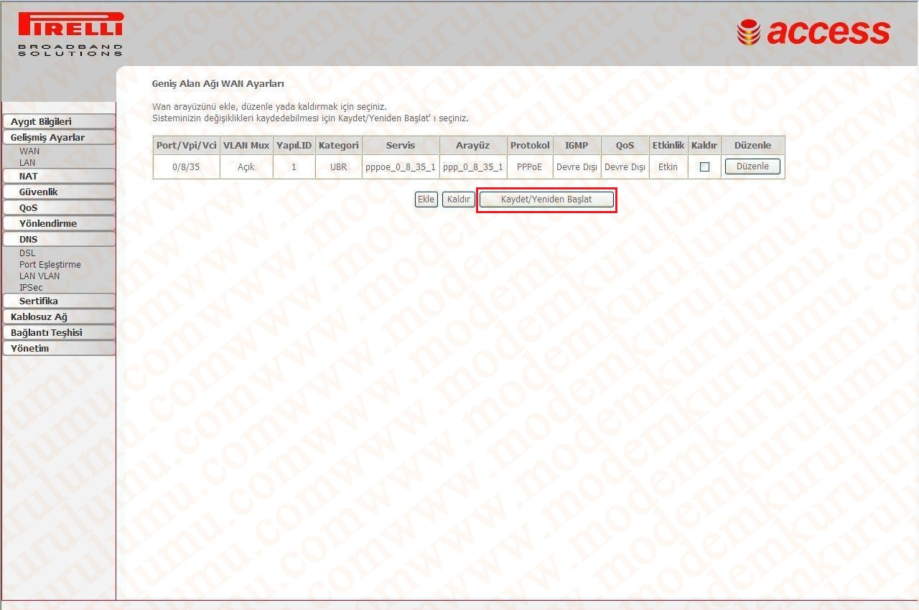Select WAN submenu link
This screenshot has height=610, width=919.
click(29, 151)
